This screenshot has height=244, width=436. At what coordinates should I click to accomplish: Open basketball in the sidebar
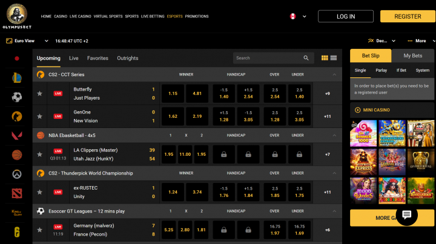click(x=17, y=155)
